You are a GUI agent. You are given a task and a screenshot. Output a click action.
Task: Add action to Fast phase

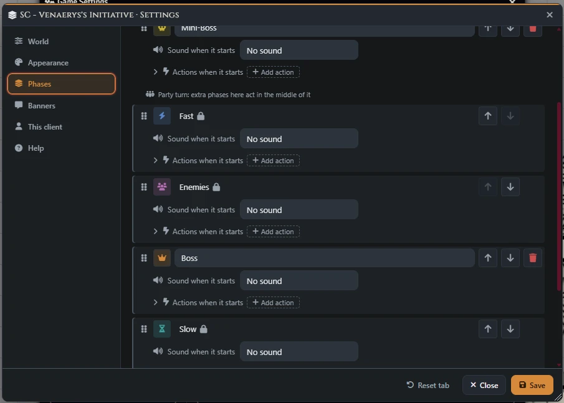[273, 160]
